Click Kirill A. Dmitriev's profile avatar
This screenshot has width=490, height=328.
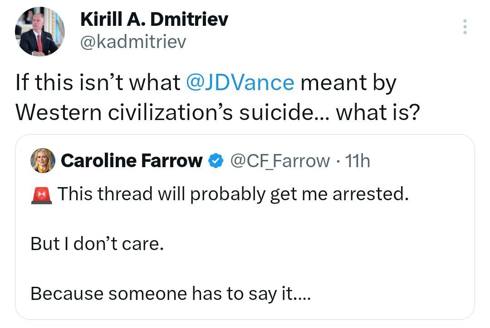click(x=39, y=32)
